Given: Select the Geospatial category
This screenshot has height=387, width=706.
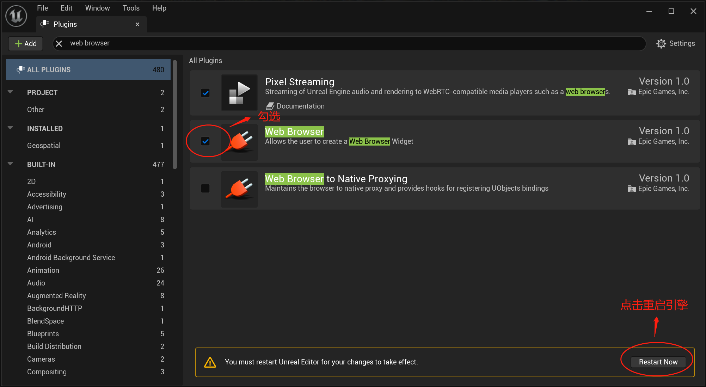Looking at the screenshot, I should pos(88,146).
